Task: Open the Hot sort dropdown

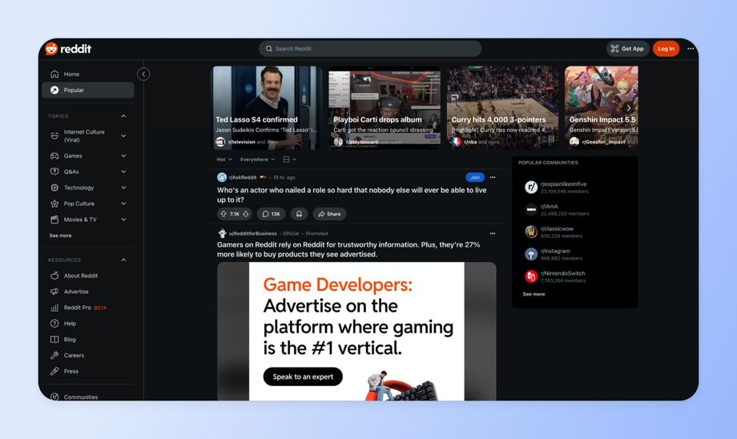Action: [224, 159]
